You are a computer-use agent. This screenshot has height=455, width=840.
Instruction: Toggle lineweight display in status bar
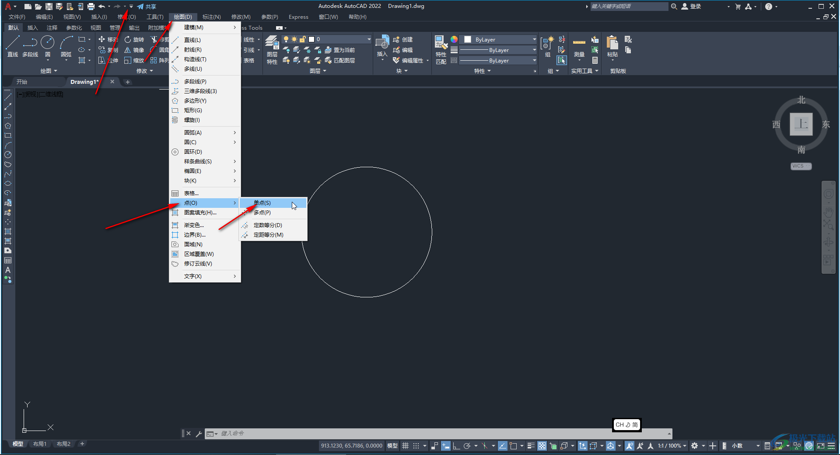click(531, 446)
